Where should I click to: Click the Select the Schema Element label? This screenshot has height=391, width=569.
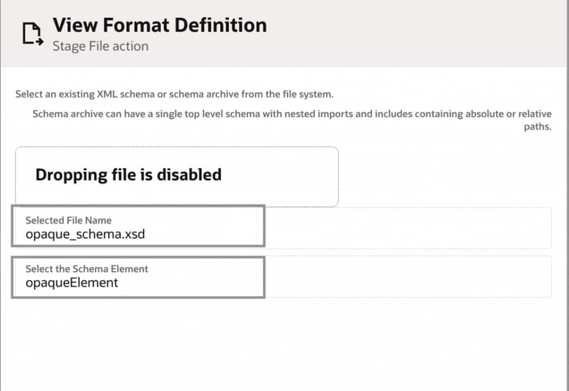coord(87,269)
